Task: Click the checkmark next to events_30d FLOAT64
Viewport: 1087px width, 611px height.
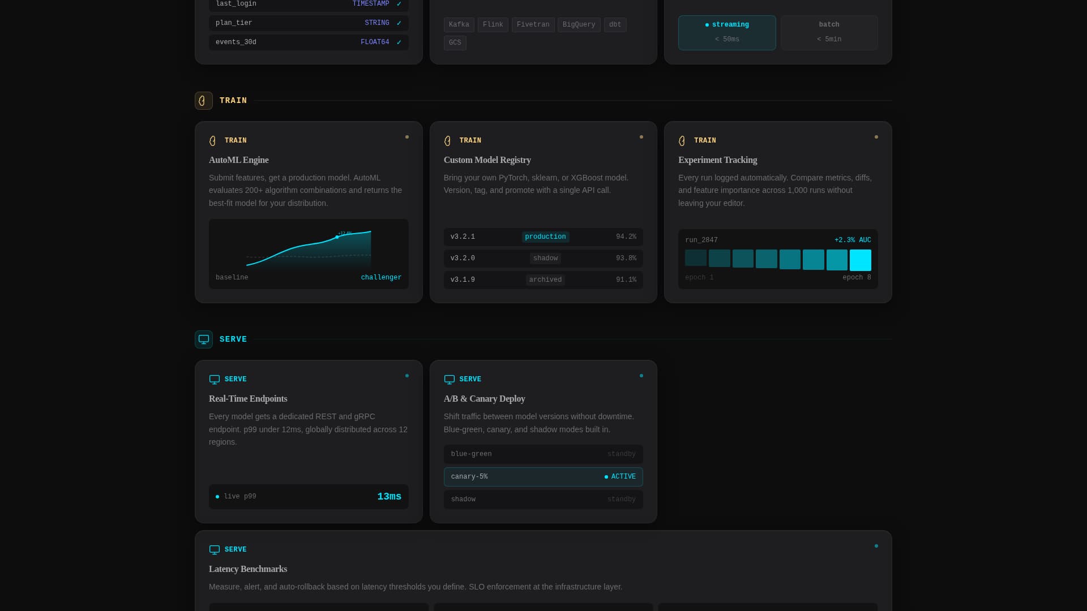Action: 399,42
